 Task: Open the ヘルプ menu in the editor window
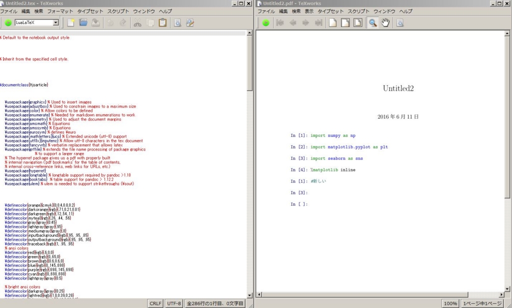(x=165, y=11)
